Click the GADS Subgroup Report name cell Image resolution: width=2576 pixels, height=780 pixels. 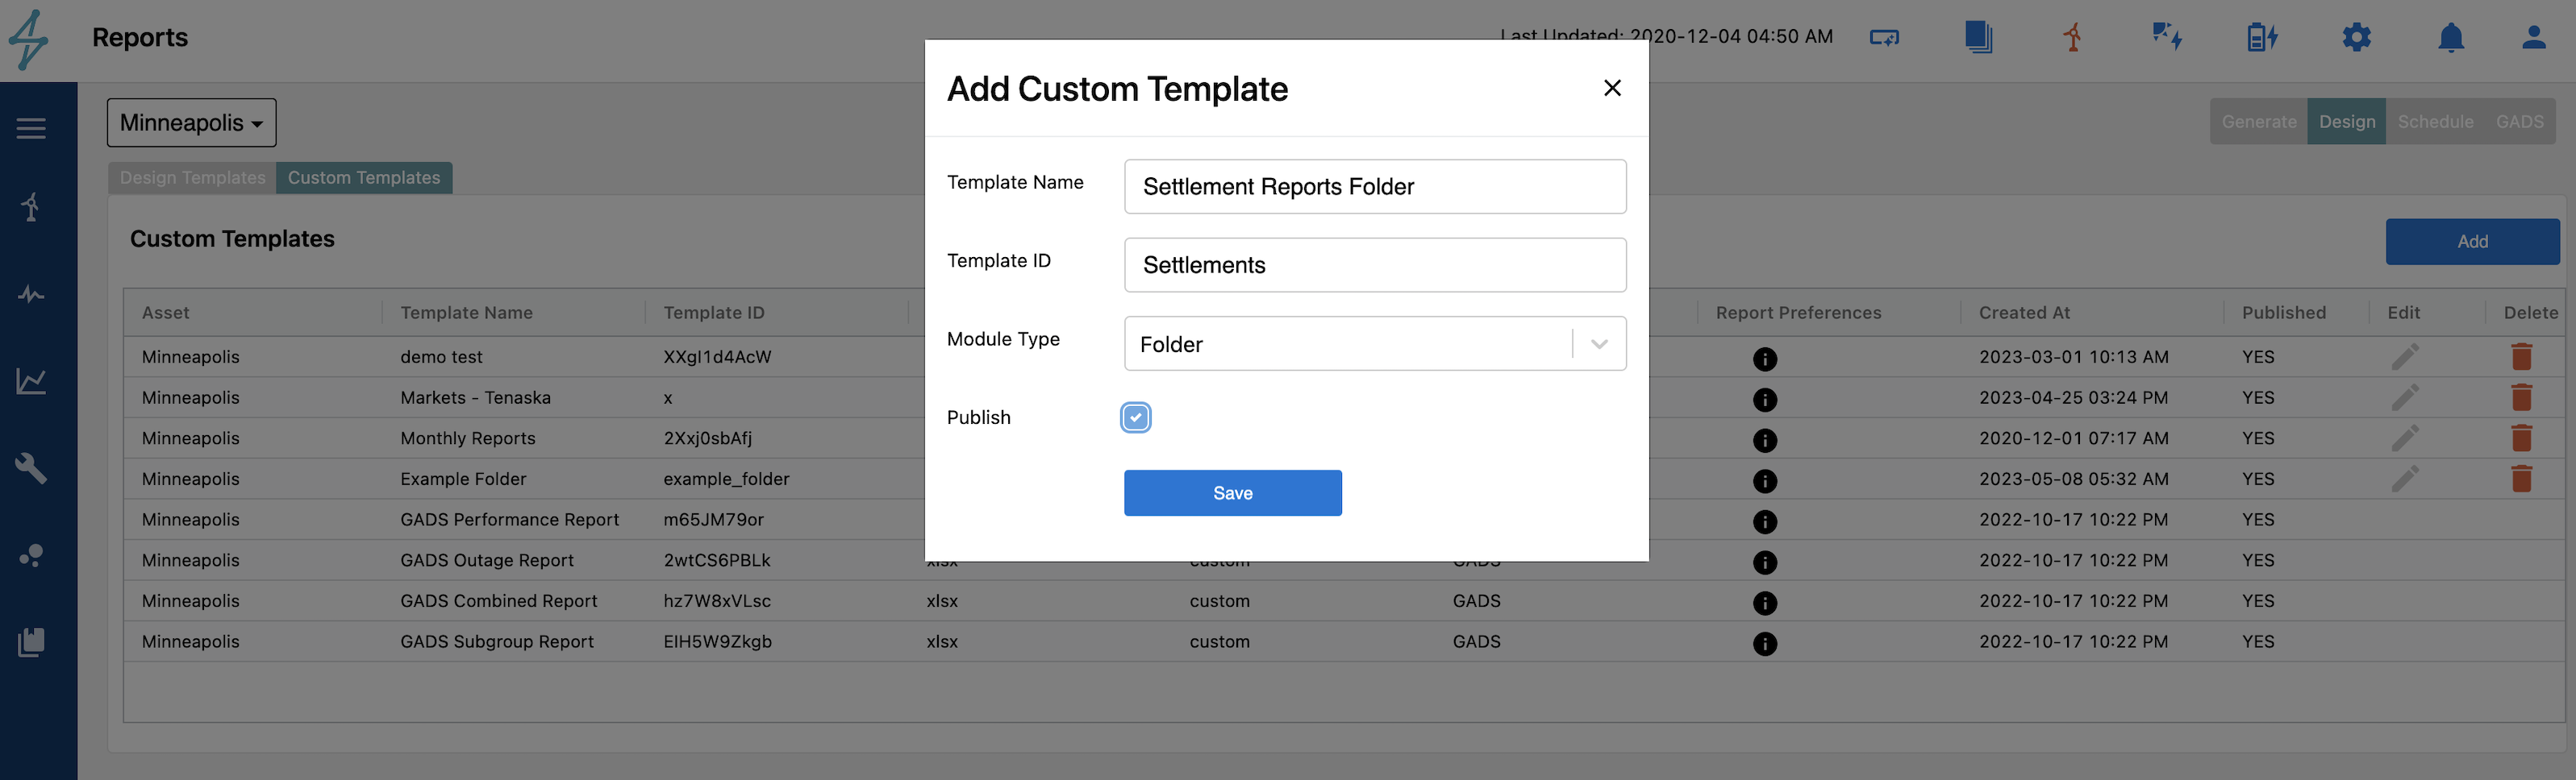tap(497, 642)
